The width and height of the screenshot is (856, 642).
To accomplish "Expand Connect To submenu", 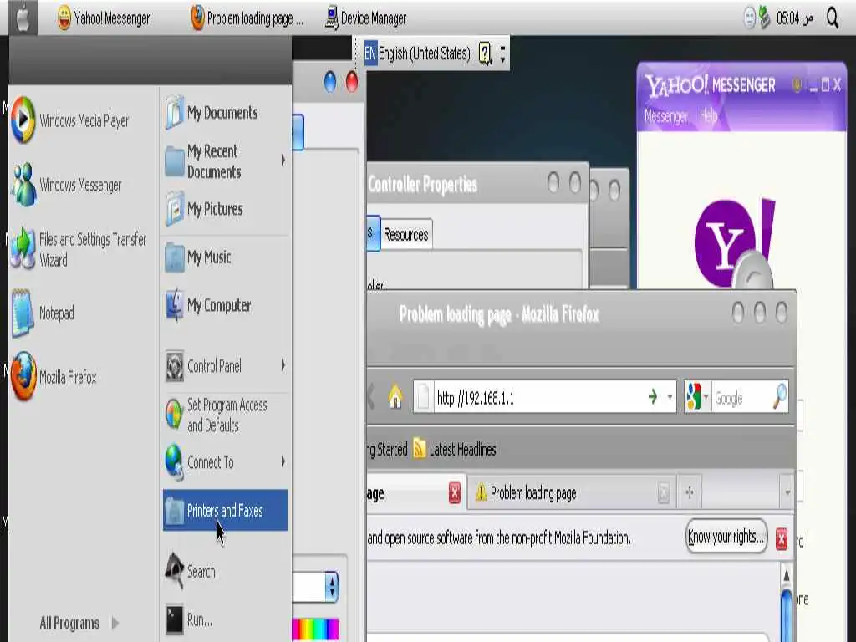I will tap(283, 461).
